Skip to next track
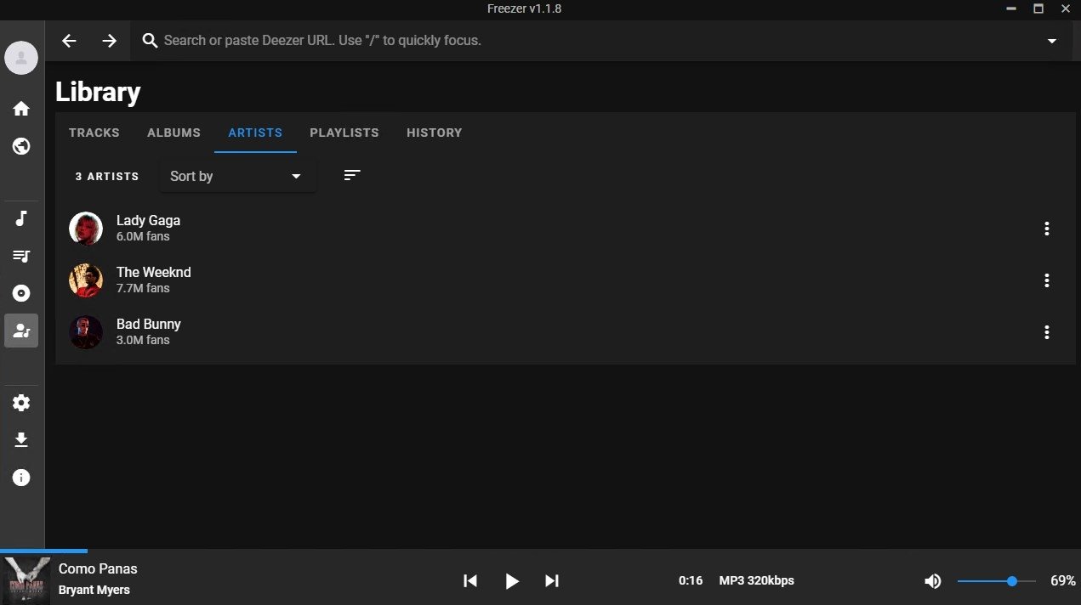Image resolution: width=1081 pixels, height=605 pixels. pyautogui.click(x=552, y=581)
